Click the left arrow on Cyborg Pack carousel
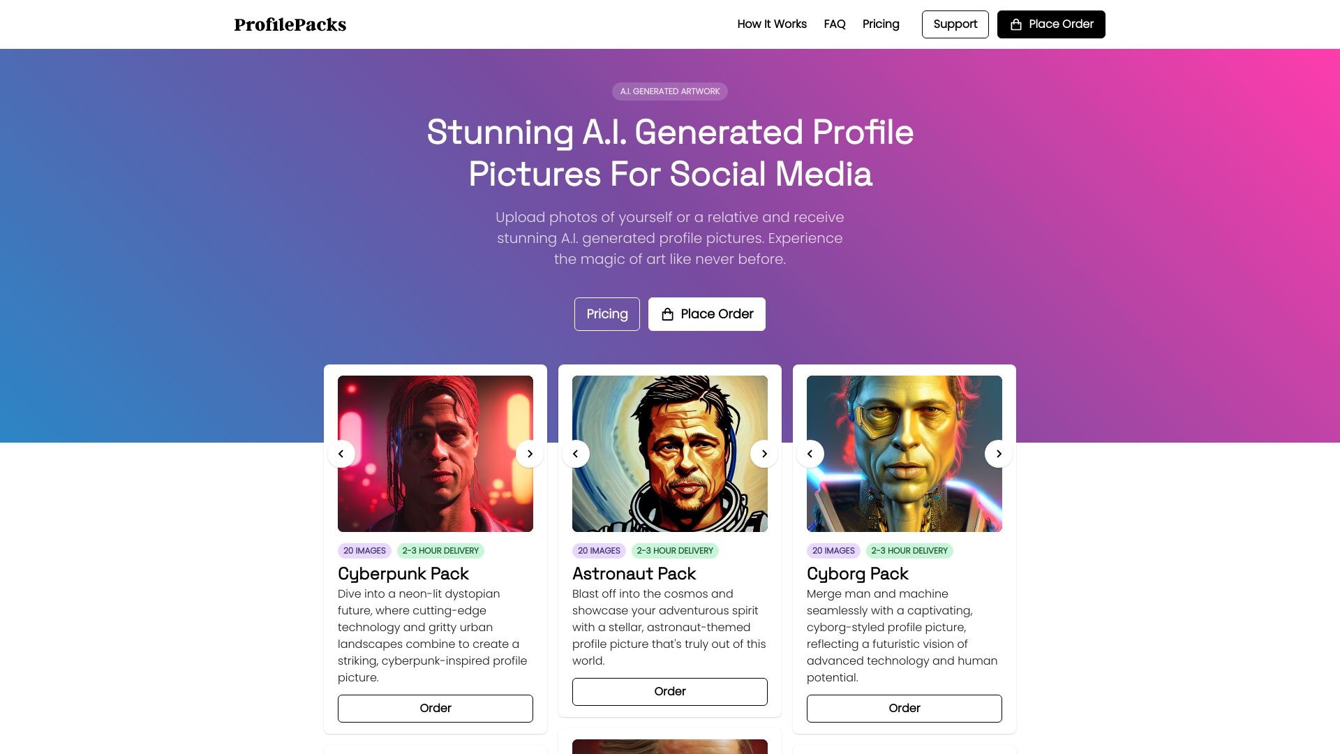 [810, 453]
